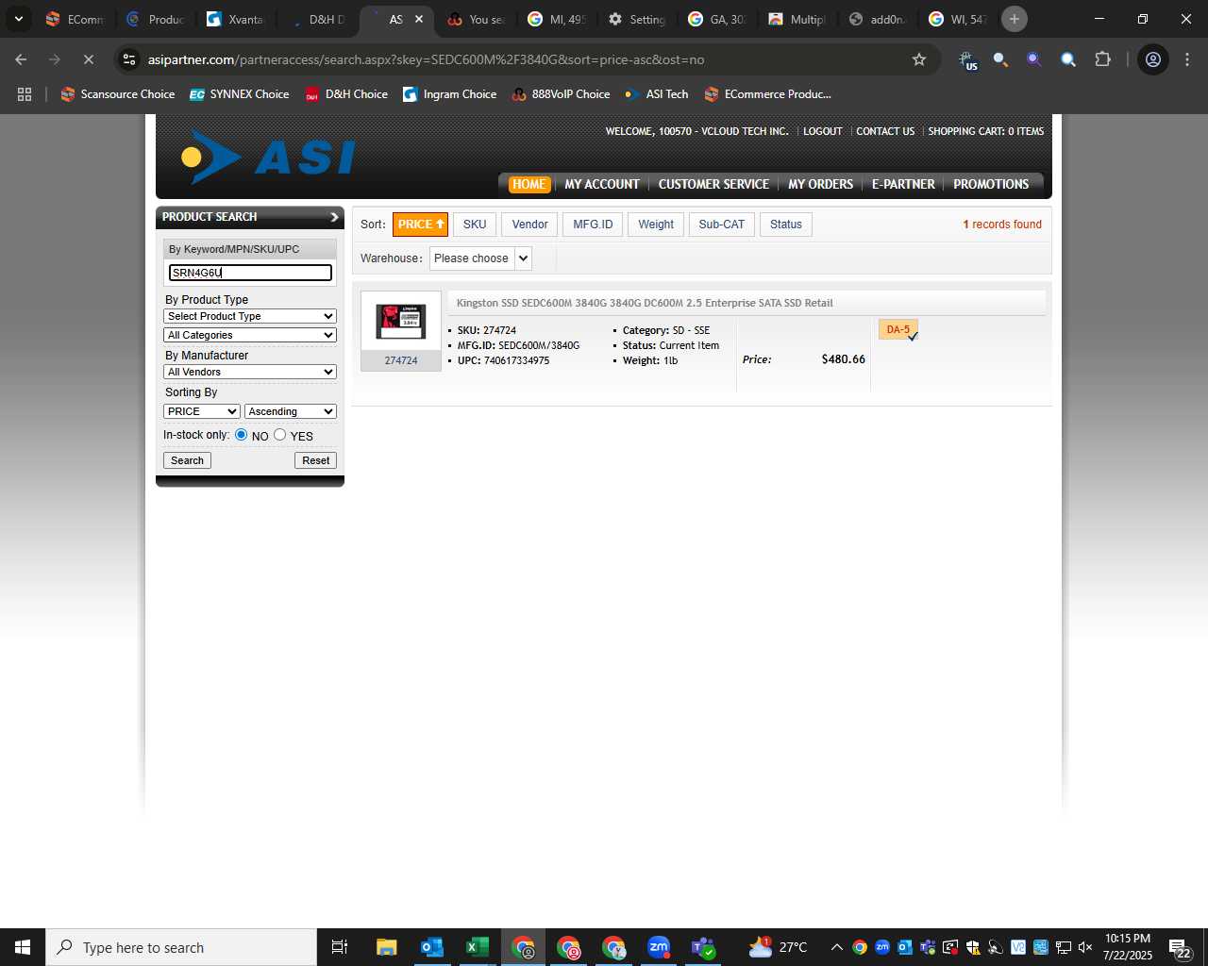
Task: Show hidden system tray icons
Action: click(x=837, y=947)
